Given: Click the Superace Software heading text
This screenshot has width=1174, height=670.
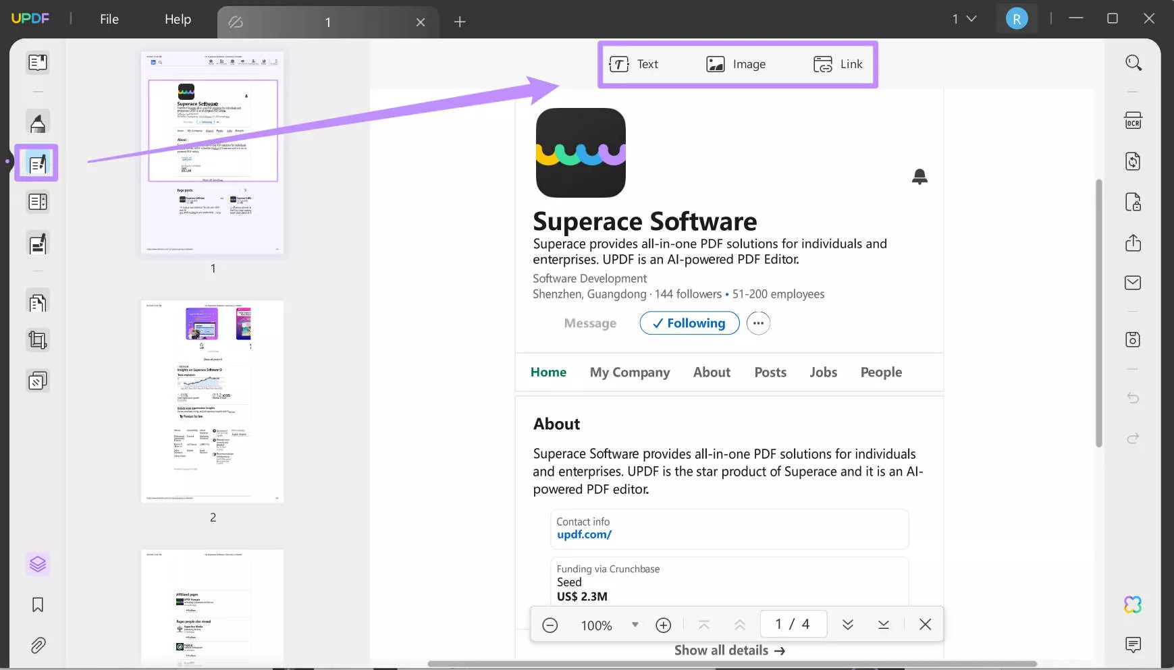Looking at the screenshot, I should pyautogui.click(x=645, y=221).
